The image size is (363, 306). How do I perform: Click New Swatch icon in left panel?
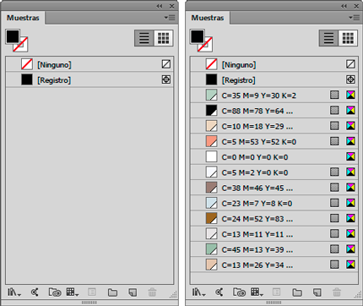[133, 292]
